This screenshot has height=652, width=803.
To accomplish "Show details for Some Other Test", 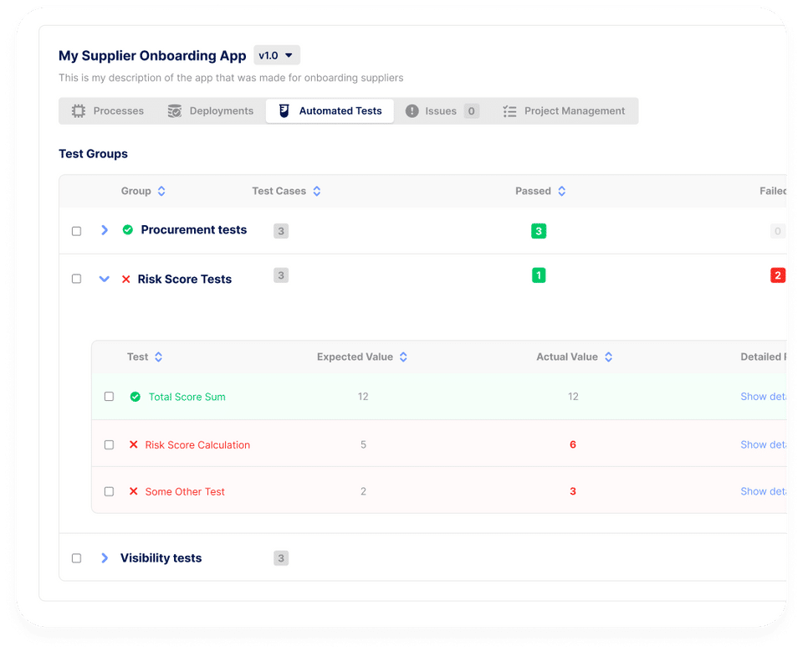I will pyautogui.click(x=764, y=491).
